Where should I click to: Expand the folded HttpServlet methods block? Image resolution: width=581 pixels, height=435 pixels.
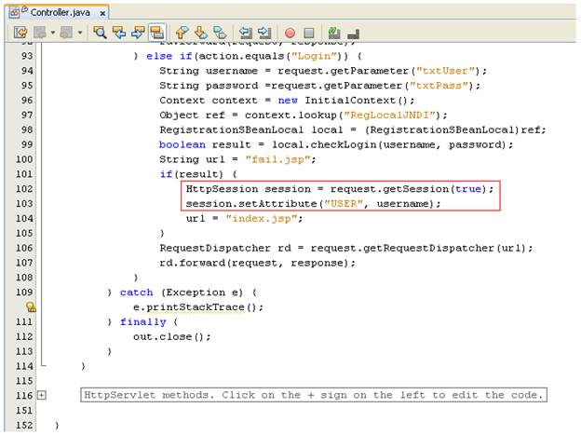42,395
